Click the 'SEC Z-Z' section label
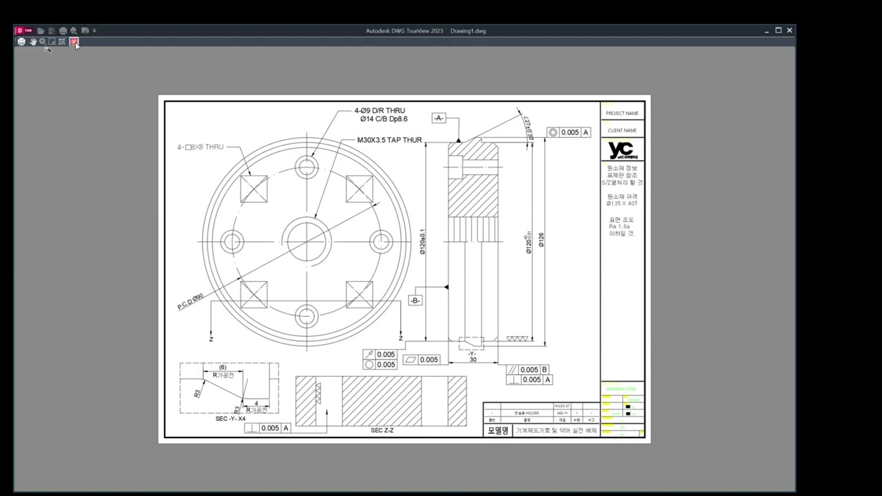882x496 pixels. click(x=382, y=431)
